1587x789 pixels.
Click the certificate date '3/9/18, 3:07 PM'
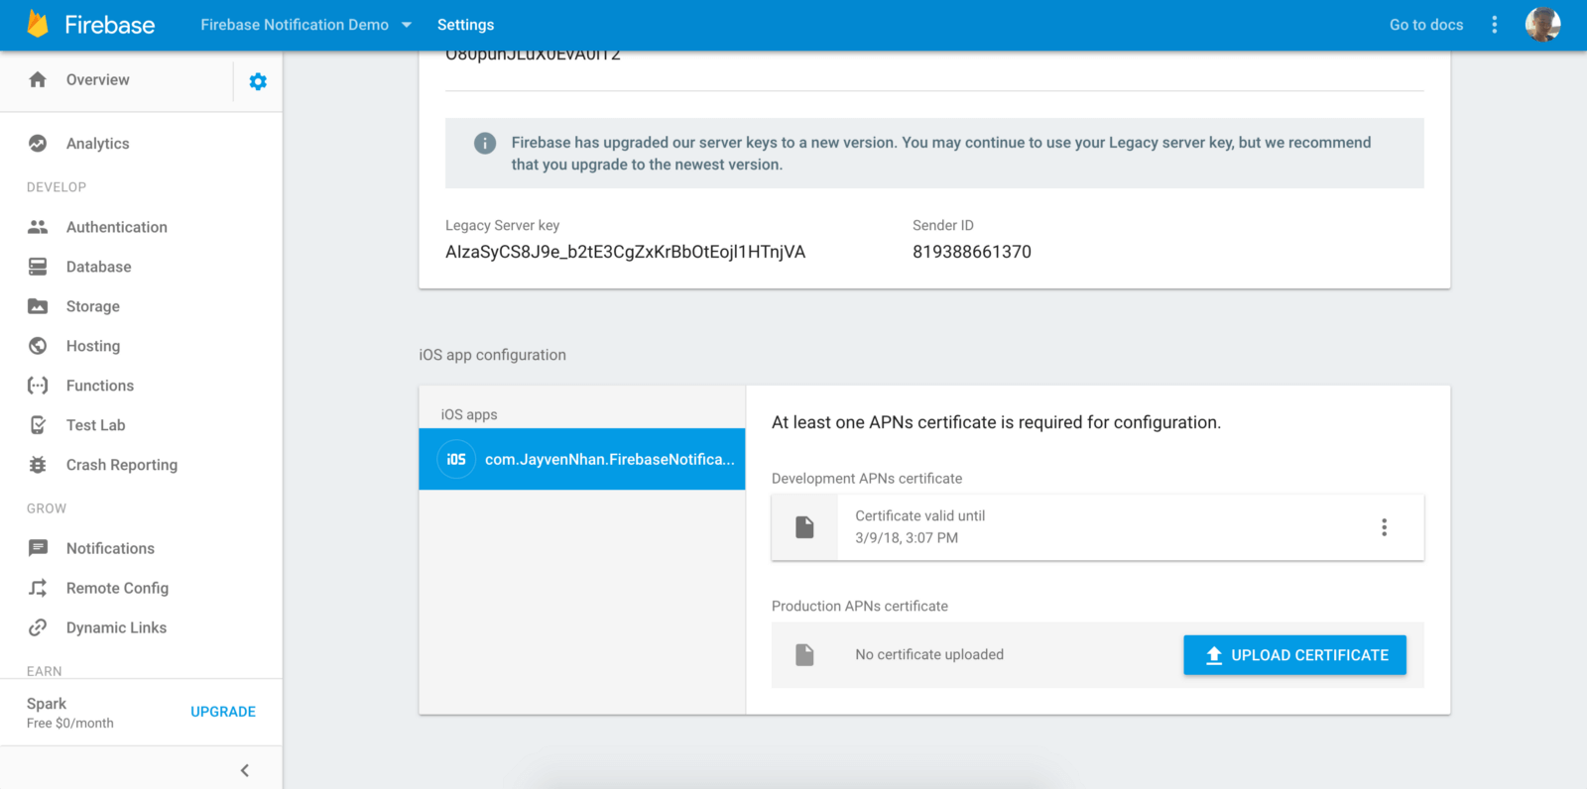coord(907,537)
